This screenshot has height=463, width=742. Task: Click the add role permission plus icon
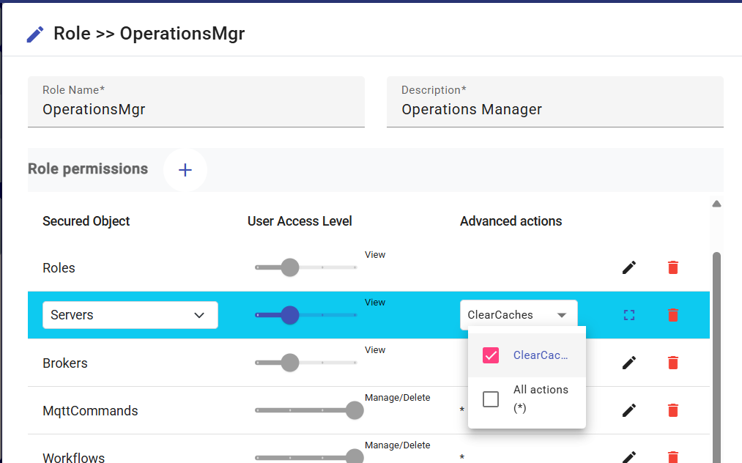tap(185, 170)
